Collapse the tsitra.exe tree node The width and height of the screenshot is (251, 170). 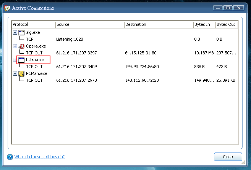(15, 60)
